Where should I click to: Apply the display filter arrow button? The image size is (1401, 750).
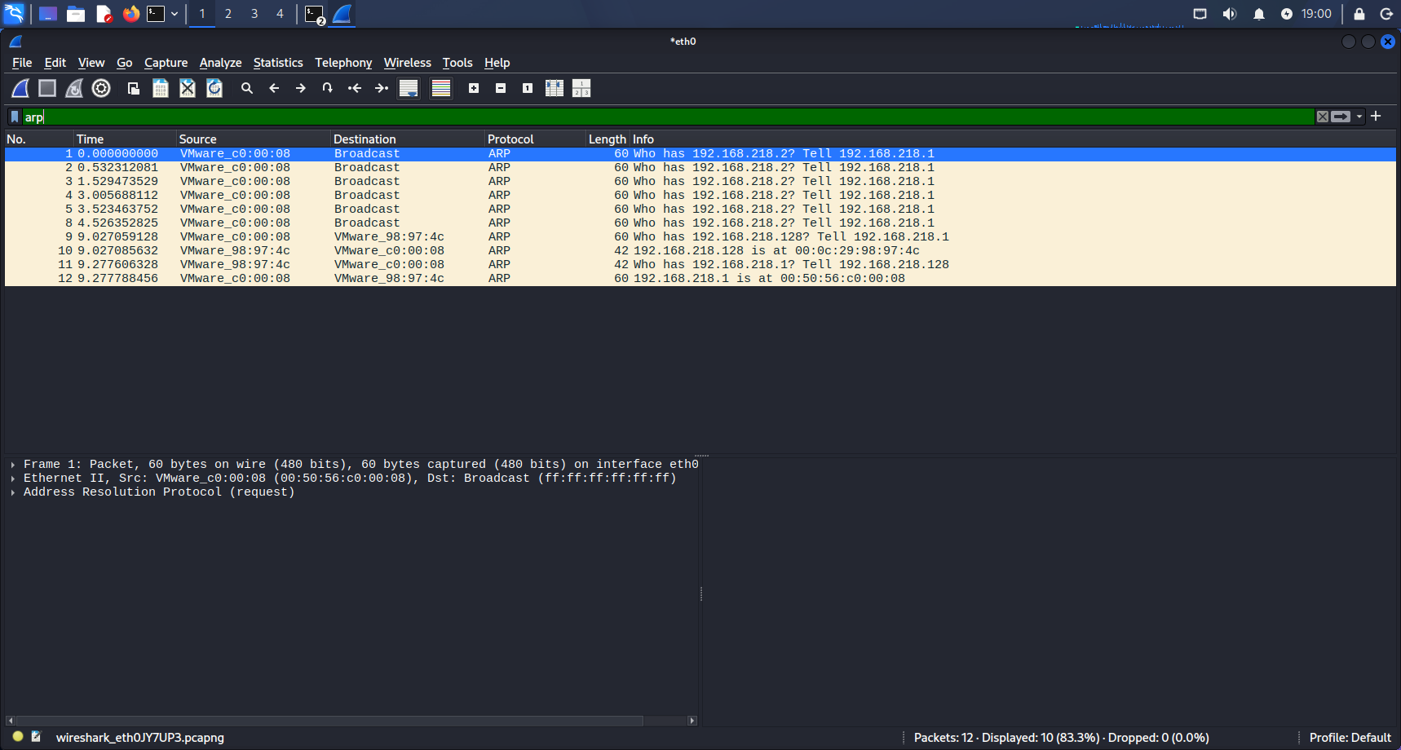(x=1341, y=117)
